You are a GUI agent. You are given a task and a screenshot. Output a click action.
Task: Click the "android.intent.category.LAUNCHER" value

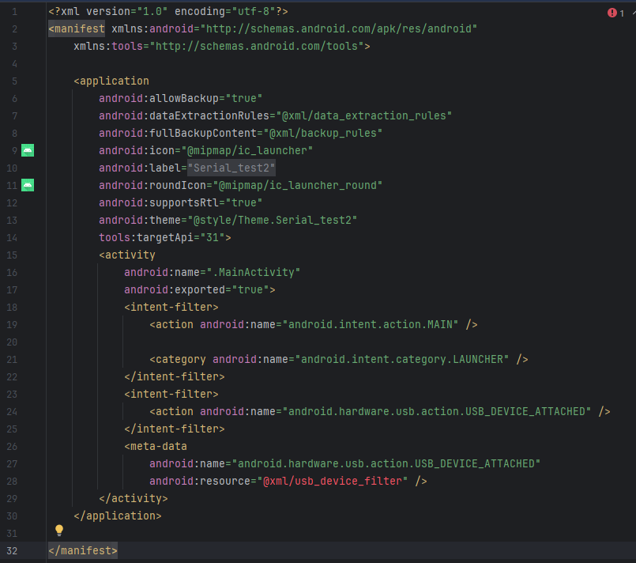(x=402, y=360)
